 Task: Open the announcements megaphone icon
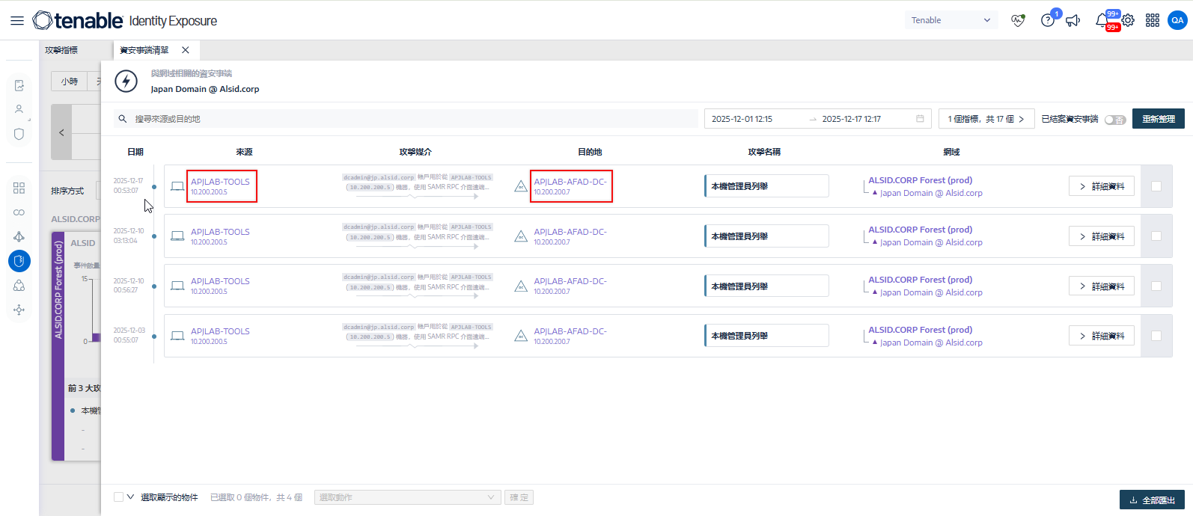tap(1073, 21)
